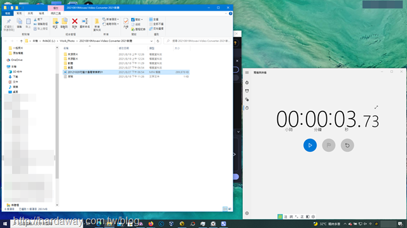Start the stopwatch with the play button

pos(310,145)
